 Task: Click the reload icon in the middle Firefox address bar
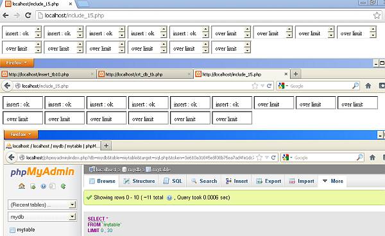point(269,86)
